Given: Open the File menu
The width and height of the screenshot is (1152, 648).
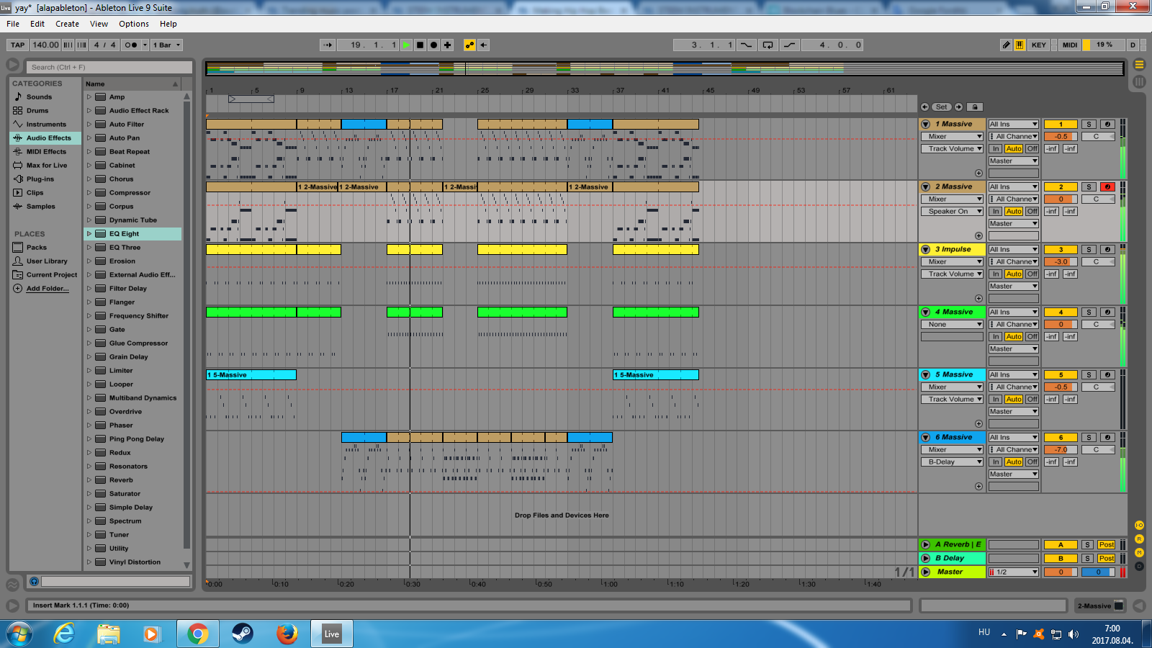Looking at the screenshot, I should 13,24.
